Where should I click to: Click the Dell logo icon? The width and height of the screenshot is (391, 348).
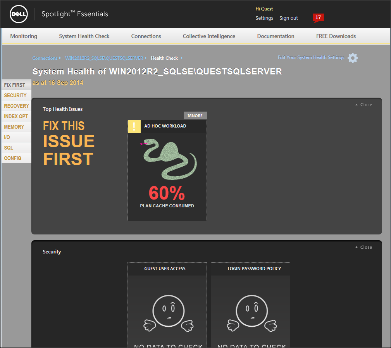[x=19, y=14]
